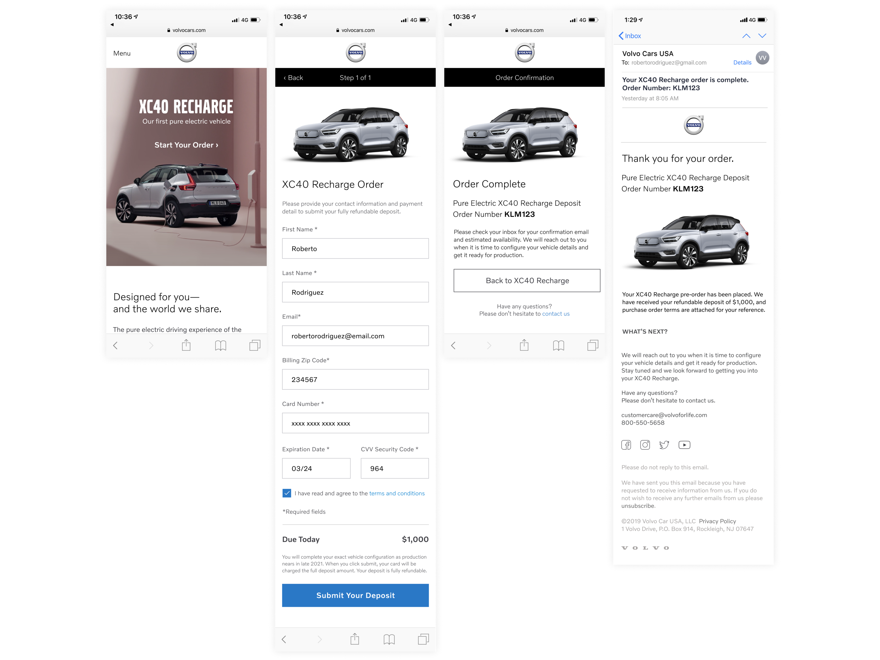
Task: Edit the Last Name field with Rodriguez
Action: click(x=355, y=292)
